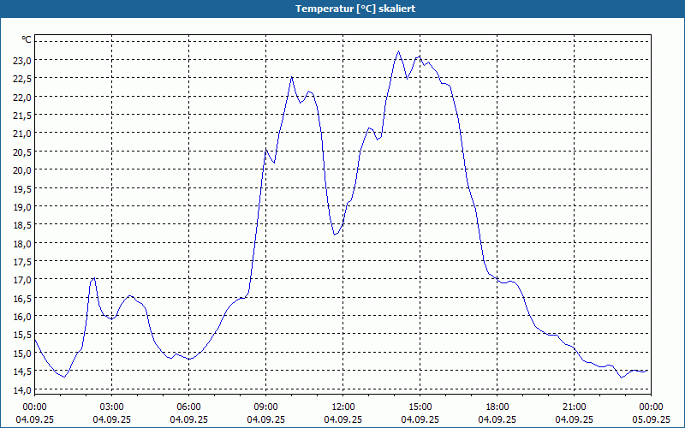This screenshot has height=428, width=685.
Task: Click the chart title "Temperatur [°C] skaliert"
Action: pyautogui.click(x=355, y=9)
